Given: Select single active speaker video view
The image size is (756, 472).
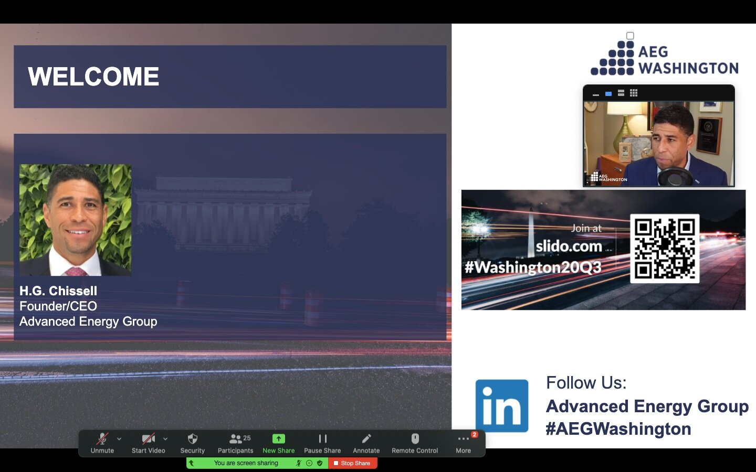Looking at the screenshot, I should click(608, 94).
